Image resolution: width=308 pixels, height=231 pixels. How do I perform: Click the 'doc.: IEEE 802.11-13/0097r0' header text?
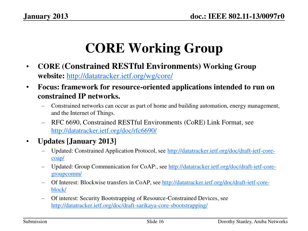[x=237, y=16]
